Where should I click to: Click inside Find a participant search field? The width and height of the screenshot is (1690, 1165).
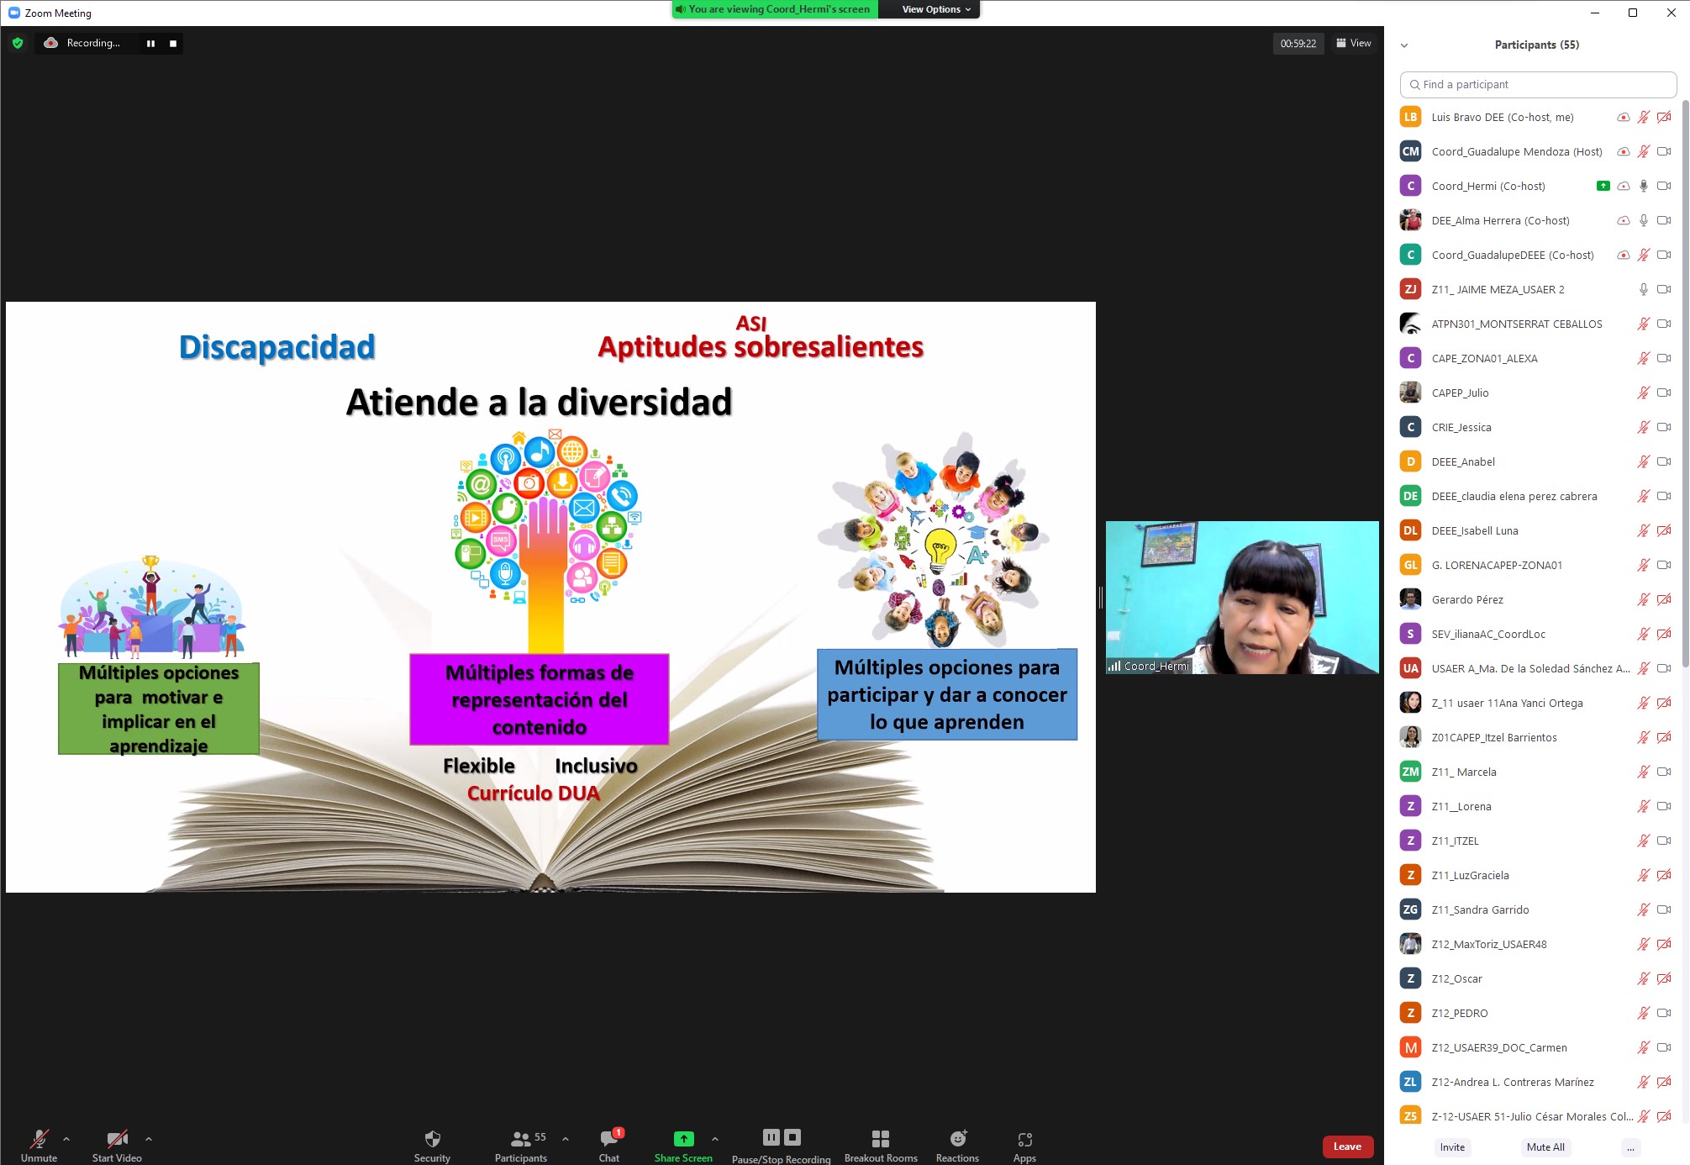tap(1537, 85)
